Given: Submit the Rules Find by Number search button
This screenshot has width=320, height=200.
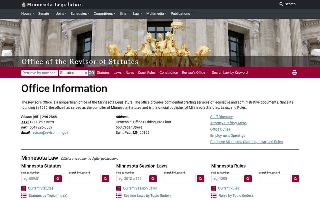Looking at the screenshot, I should [248, 179].
